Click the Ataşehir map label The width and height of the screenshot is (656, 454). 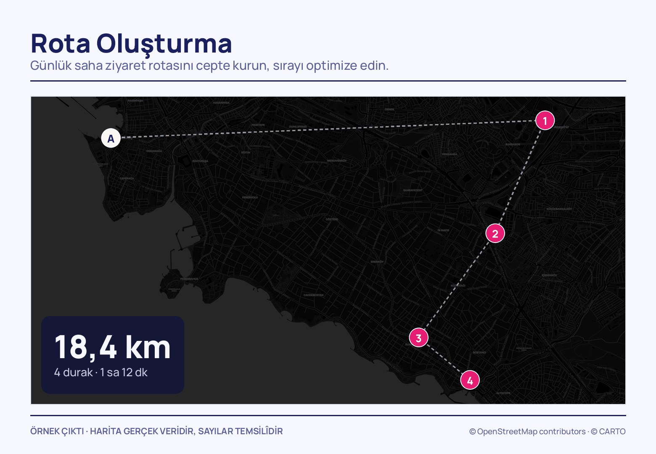click(561, 127)
